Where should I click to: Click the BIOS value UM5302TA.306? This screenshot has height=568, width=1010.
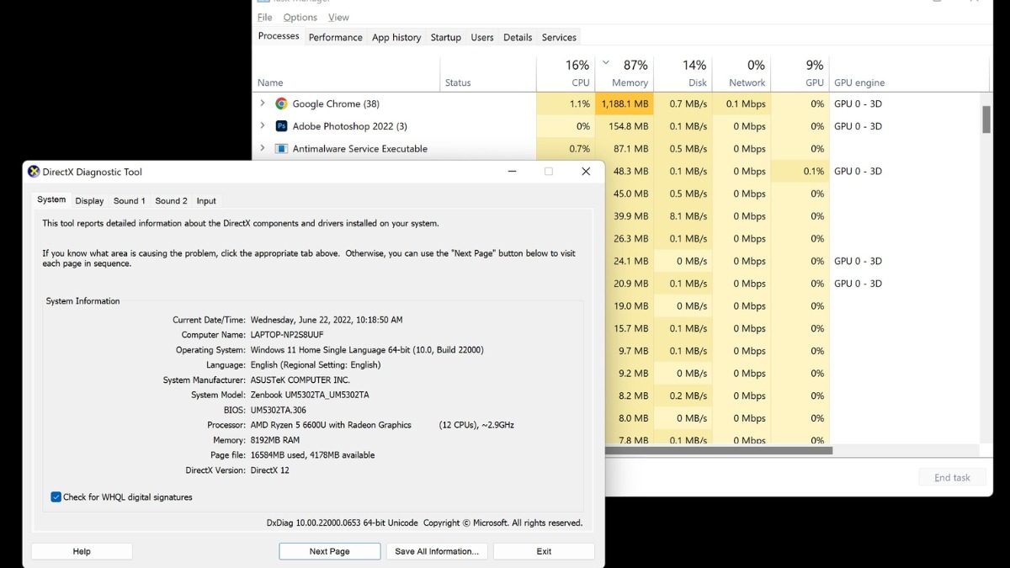(279, 410)
